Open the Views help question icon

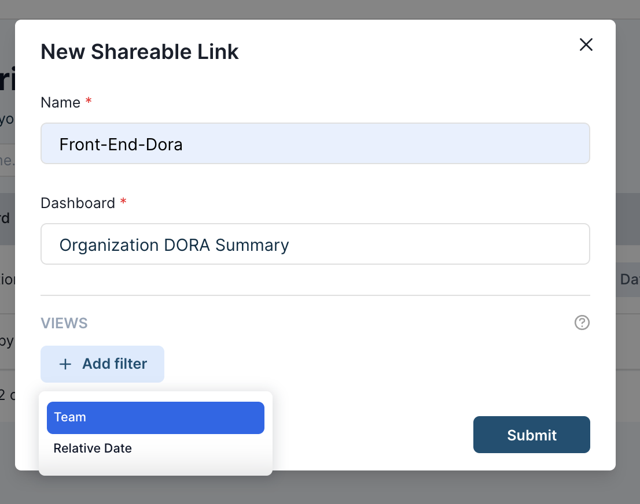click(x=582, y=323)
